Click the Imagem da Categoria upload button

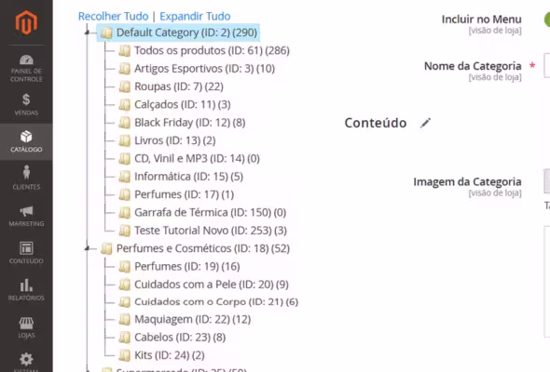coord(547,181)
